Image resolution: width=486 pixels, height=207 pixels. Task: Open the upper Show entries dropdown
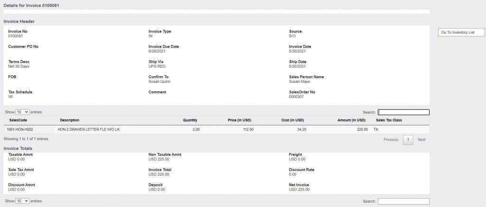pos(22,112)
